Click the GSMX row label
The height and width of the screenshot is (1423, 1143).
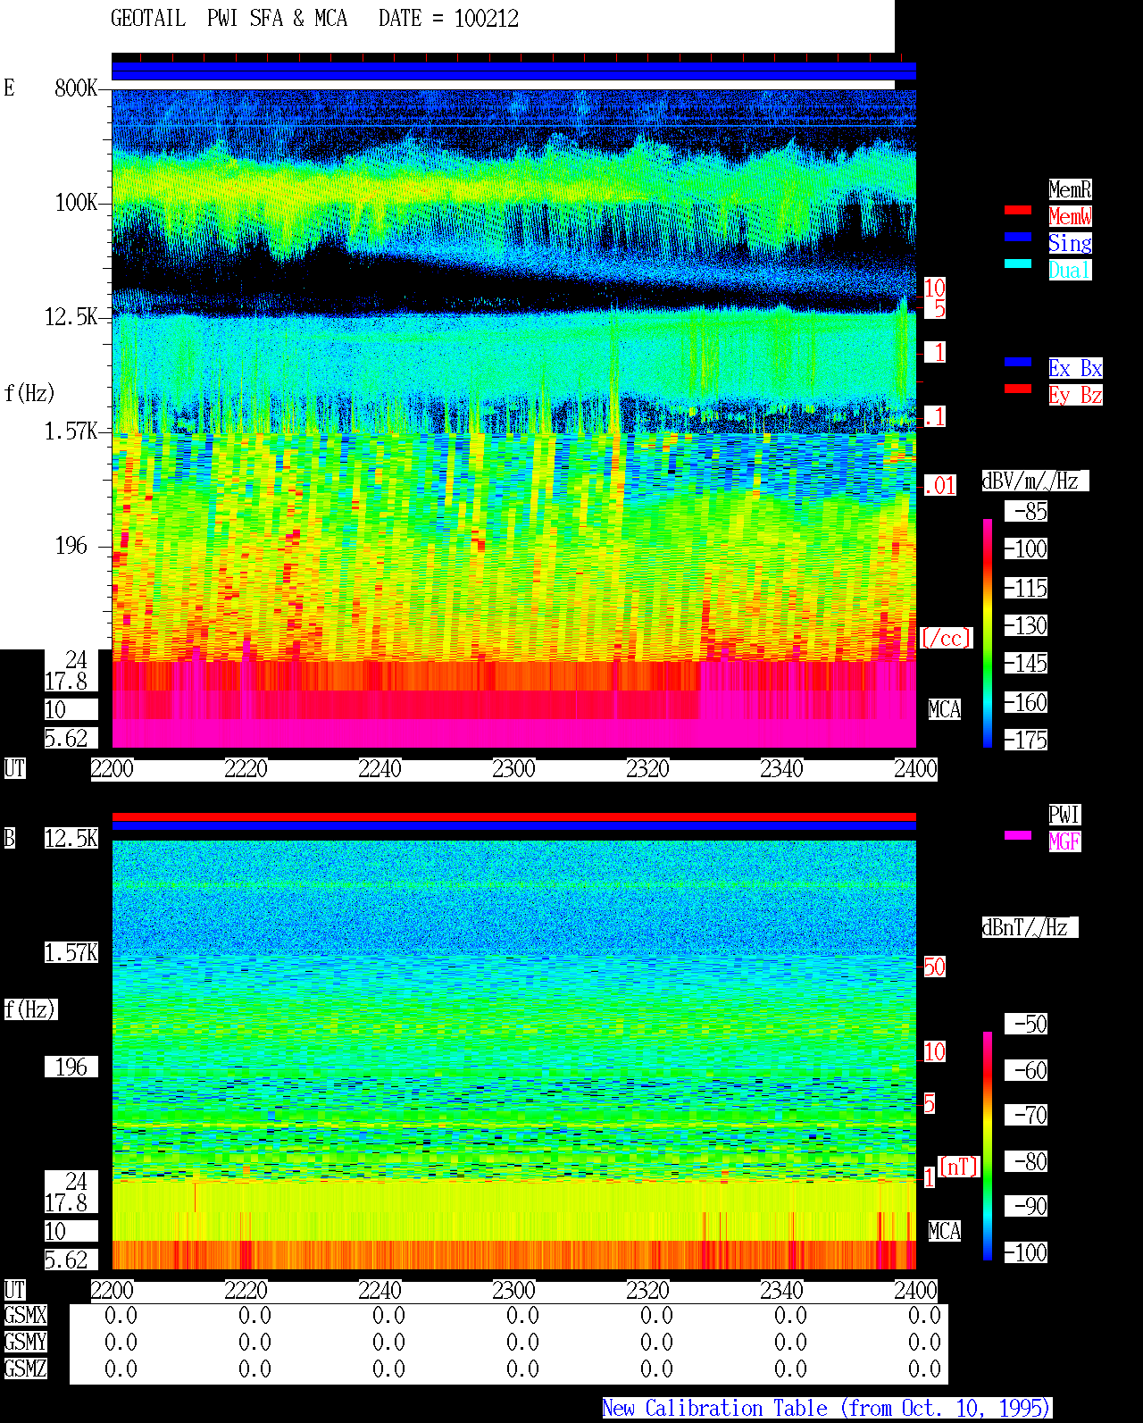click(x=25, y=1315)
